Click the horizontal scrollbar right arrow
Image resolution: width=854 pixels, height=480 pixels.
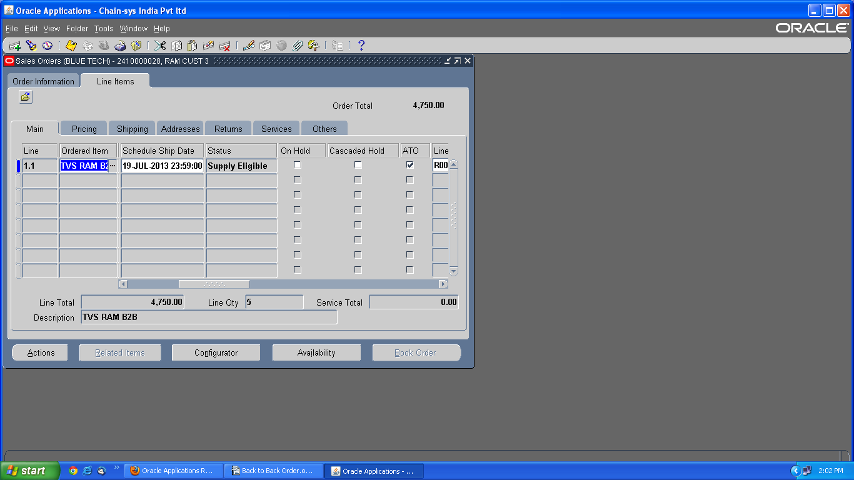[x=443, y=284]
